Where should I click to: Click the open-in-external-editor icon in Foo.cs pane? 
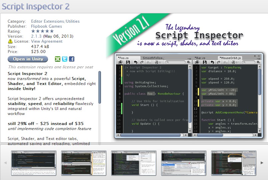[120, 62]
